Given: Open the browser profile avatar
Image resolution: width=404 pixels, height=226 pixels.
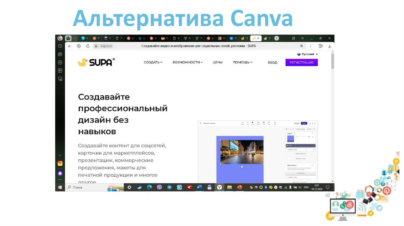Looking at the screenshot, I should coord(60,38).
